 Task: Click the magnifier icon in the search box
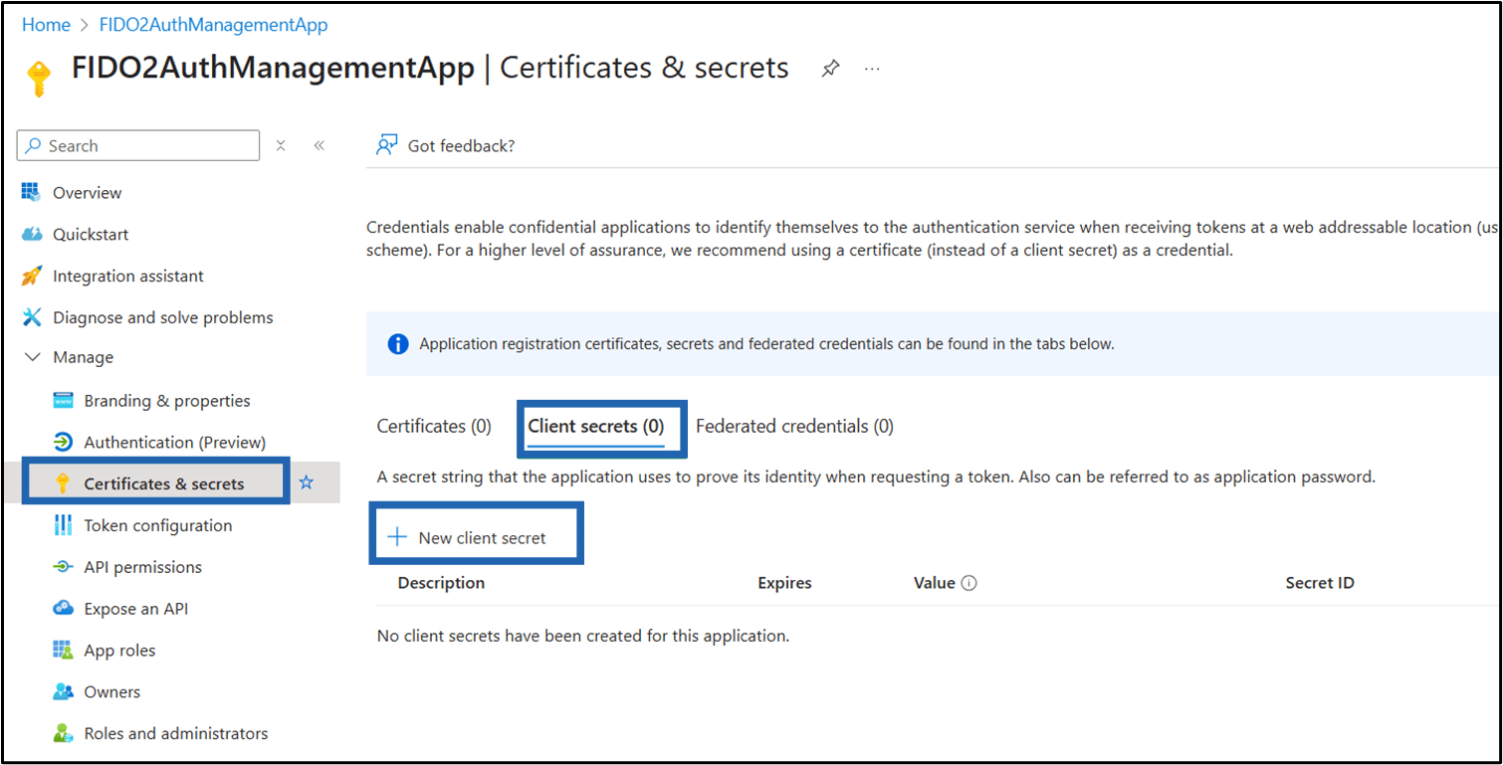[x=35, y=145]
